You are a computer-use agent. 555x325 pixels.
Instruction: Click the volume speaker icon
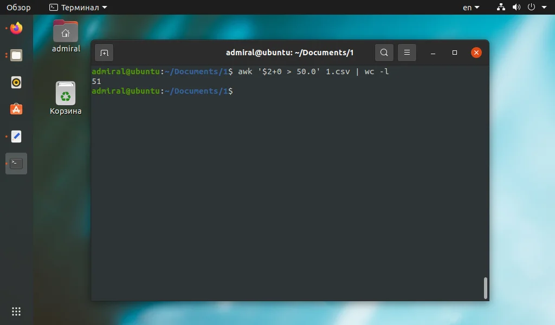tap(517, 7)
